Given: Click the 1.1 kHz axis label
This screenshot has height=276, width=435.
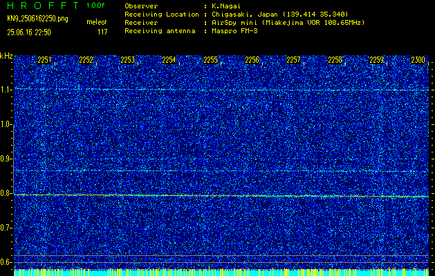Looking at the screenshot, I should [x=6, y=90].
